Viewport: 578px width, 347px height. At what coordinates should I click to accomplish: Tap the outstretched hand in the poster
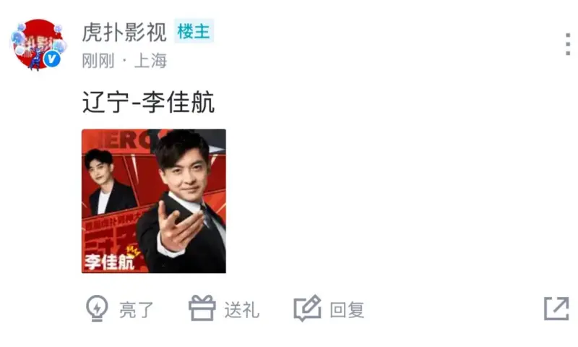pyautogui.click(x=178, y=227)
